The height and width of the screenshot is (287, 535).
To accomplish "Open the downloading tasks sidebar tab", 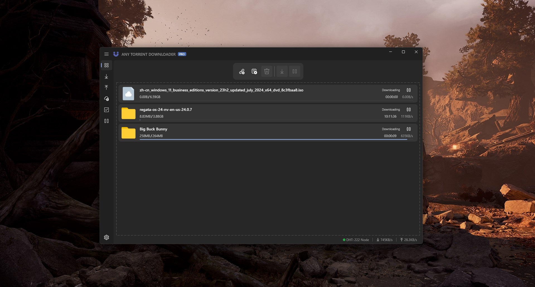I will click(106, 76).
